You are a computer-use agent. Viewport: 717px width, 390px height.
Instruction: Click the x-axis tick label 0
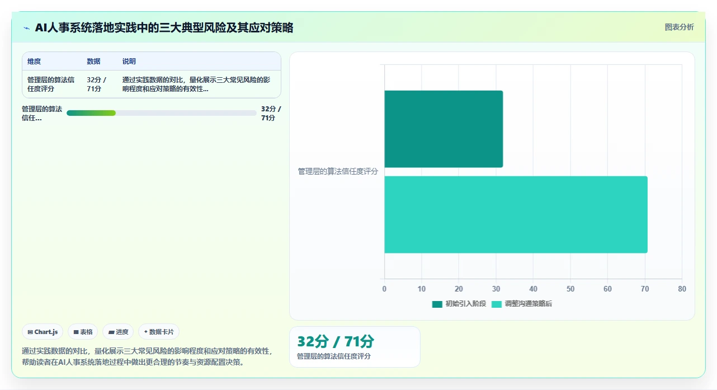click(x=384, y=289)
